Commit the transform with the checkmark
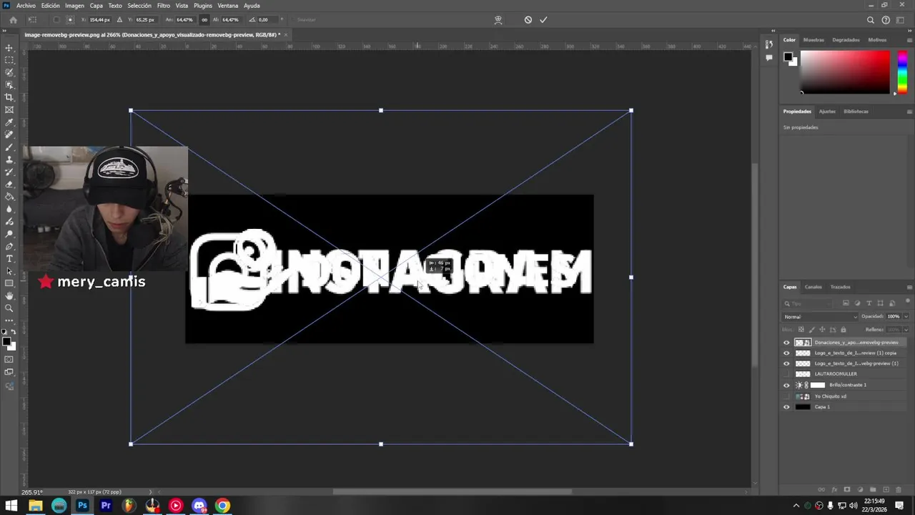 coord(543,20)
